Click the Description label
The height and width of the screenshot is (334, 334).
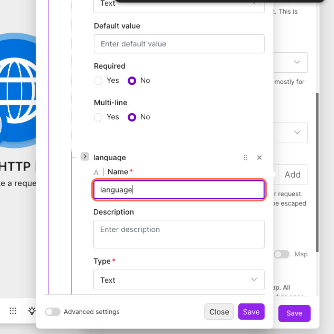coord(114,212)
